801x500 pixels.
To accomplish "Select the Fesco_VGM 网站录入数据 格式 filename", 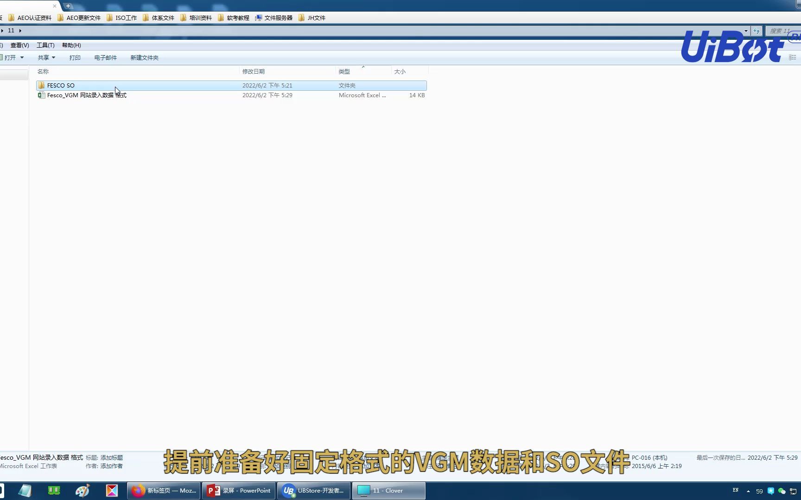I will (87, 95).
